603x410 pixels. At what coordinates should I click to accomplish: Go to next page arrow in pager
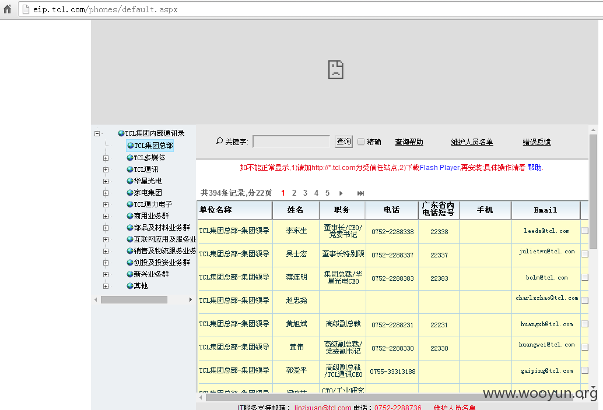(x=341, y=193)
